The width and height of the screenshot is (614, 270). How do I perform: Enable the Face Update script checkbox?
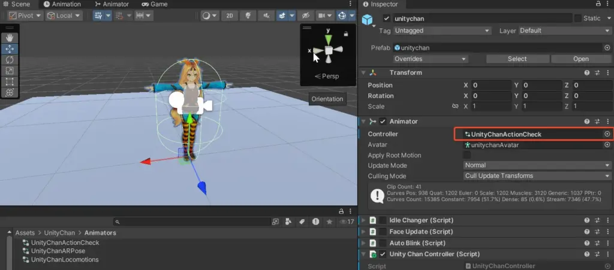coord(383,232)
